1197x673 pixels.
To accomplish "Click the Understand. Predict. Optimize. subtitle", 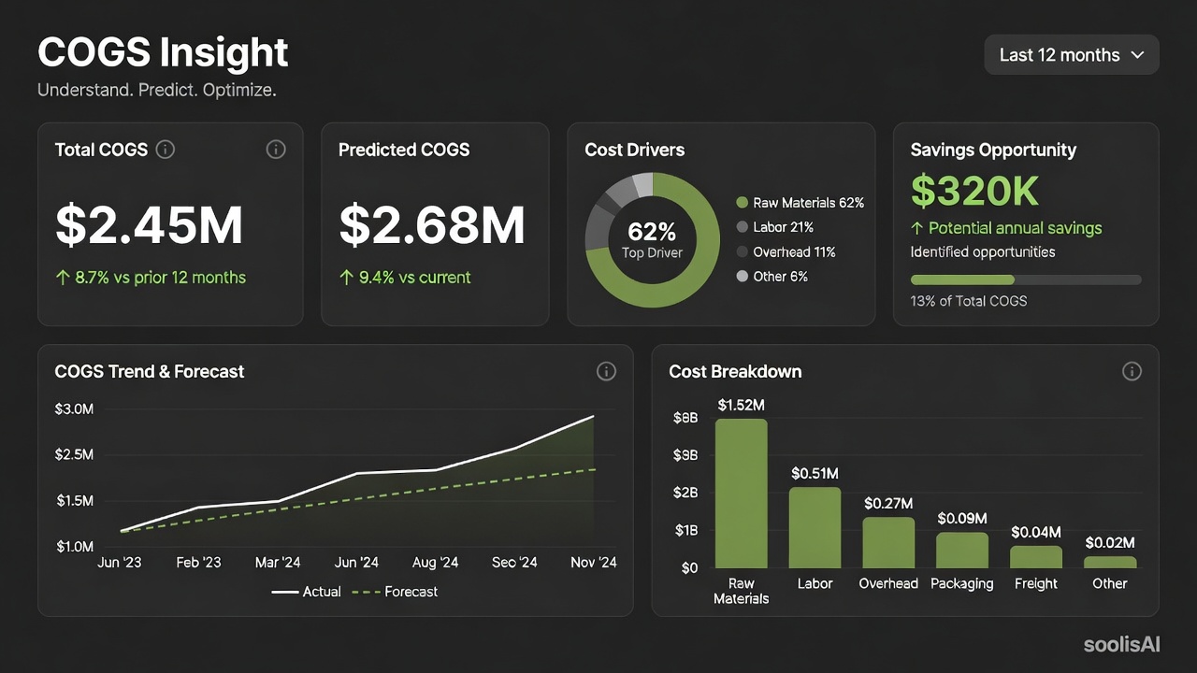I will (157, 91).
